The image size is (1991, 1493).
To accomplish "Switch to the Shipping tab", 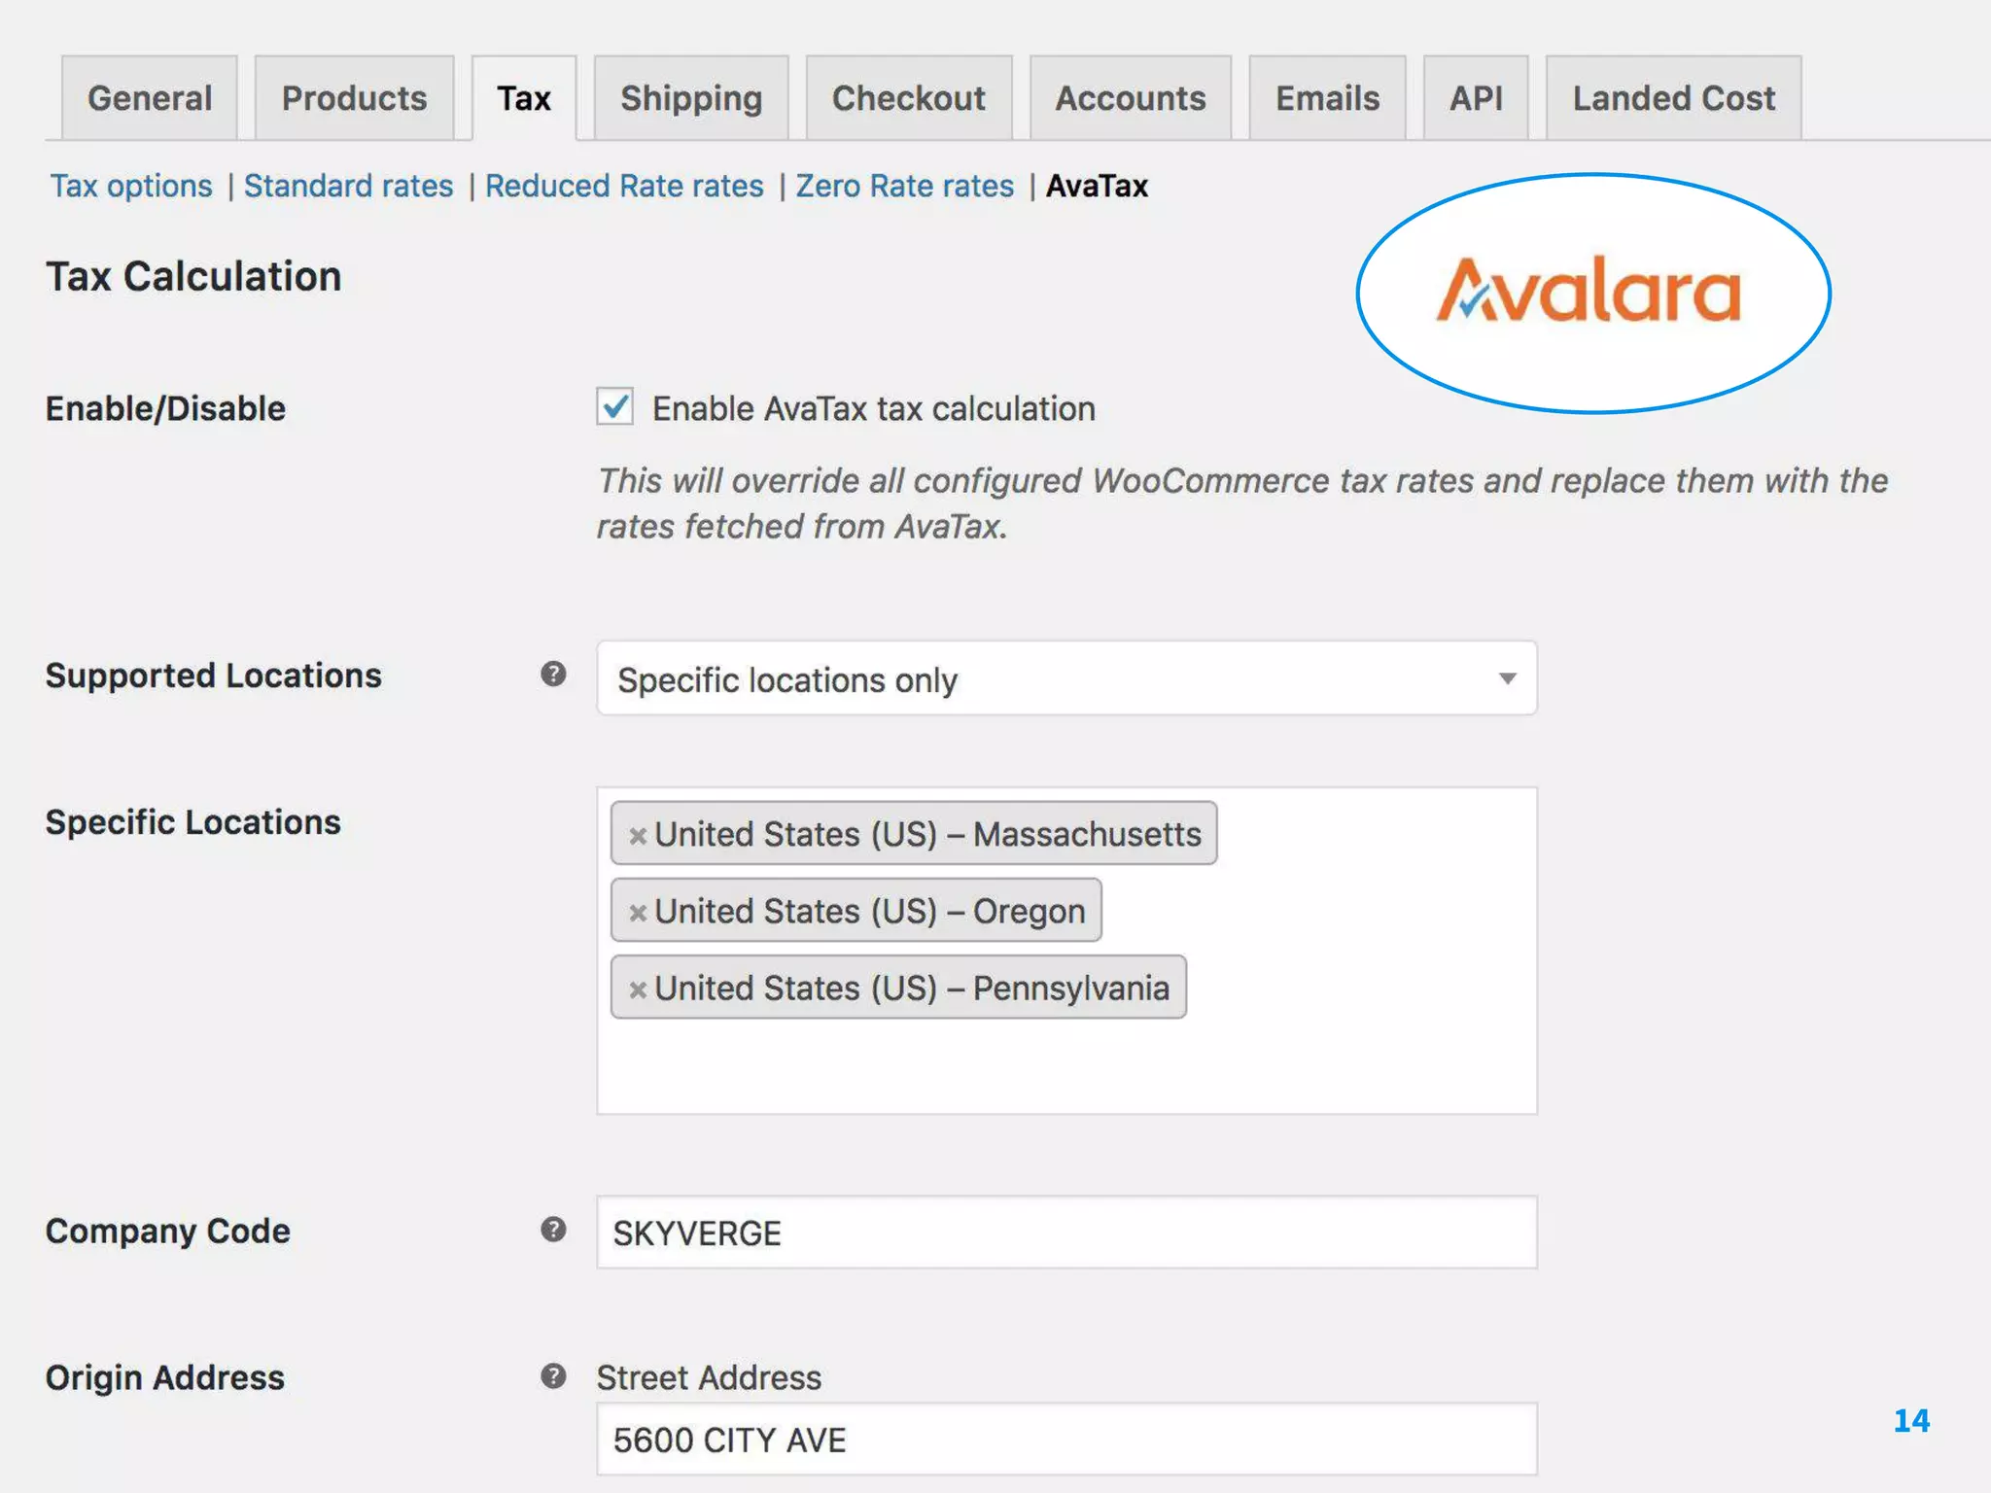I will (x=691, y=98).
